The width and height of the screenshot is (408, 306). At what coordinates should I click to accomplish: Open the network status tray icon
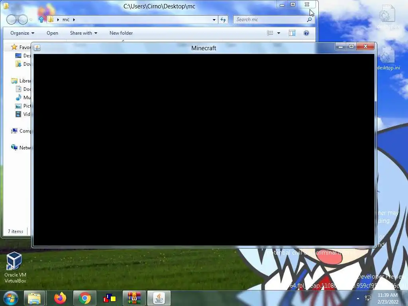click(x=368, y=298)
